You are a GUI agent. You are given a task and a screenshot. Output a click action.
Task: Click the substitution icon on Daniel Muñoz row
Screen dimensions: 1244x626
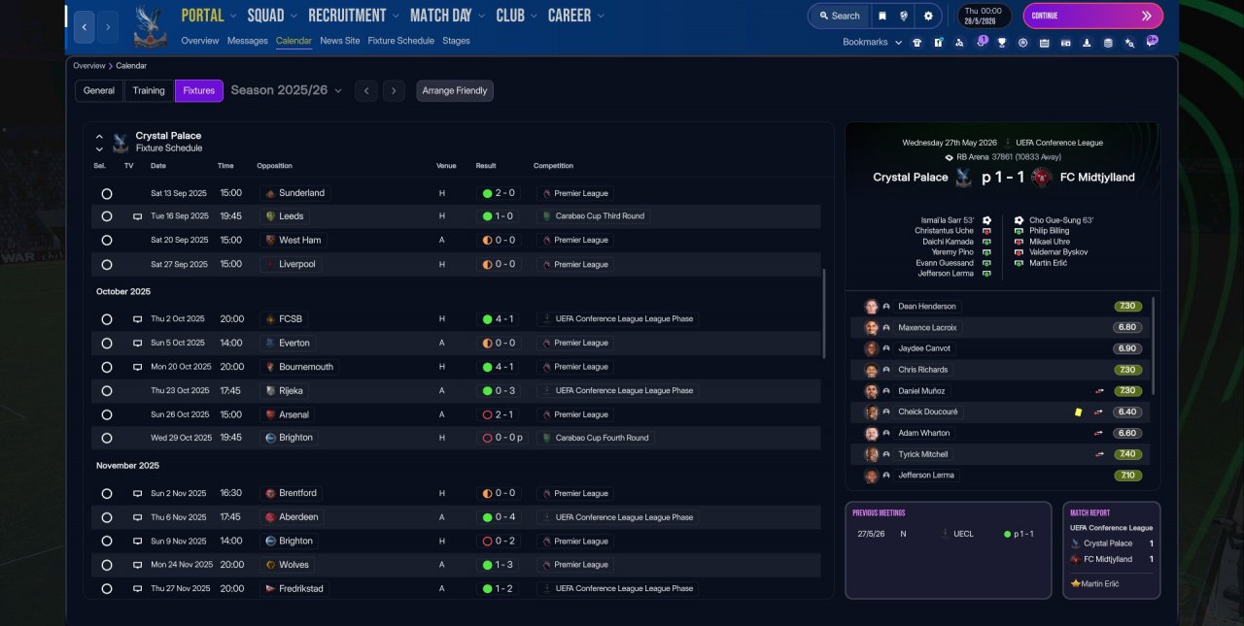pyautogui.click(x=1099, y=390)
